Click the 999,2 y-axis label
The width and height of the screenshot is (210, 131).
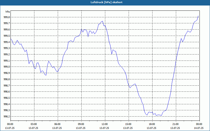tap(7, 54)
